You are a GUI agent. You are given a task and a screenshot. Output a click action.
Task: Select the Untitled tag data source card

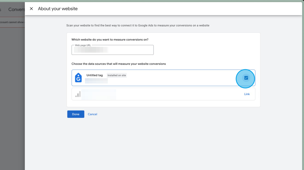click(x=163, y=78)
